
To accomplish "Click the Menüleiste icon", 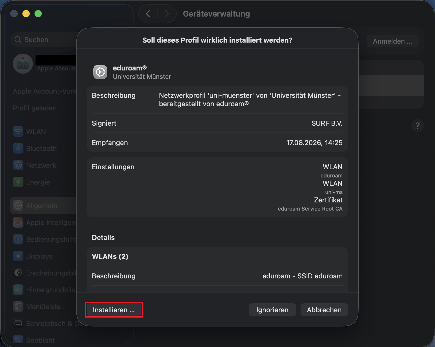I will pyautogui.click(x=18, y=307).
